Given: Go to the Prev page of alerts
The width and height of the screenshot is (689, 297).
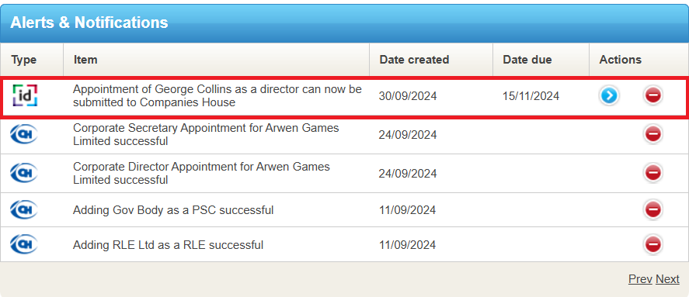Looking at the screenshot, I should pos(640,279).
